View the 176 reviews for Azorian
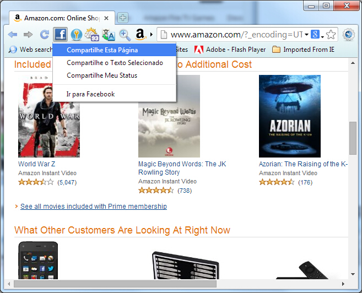 click(305, 182)
